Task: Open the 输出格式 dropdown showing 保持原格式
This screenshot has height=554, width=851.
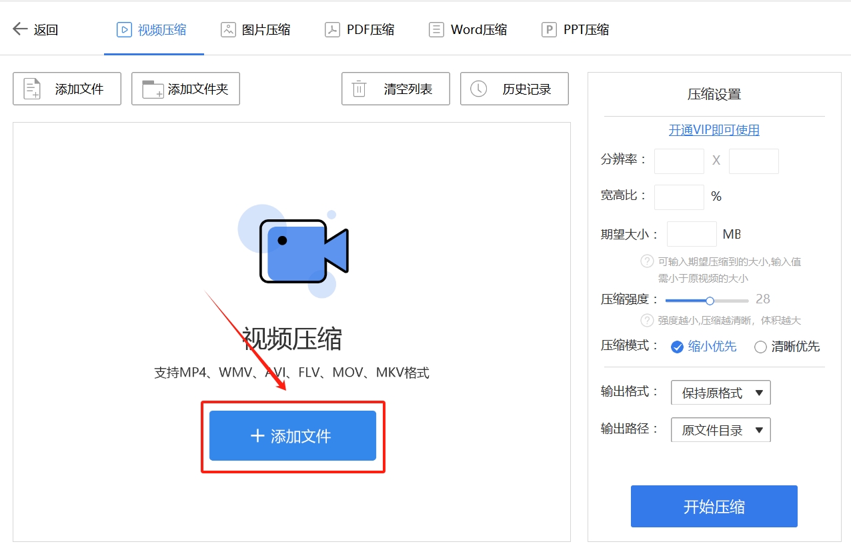Action: click(x=720, y=393)
